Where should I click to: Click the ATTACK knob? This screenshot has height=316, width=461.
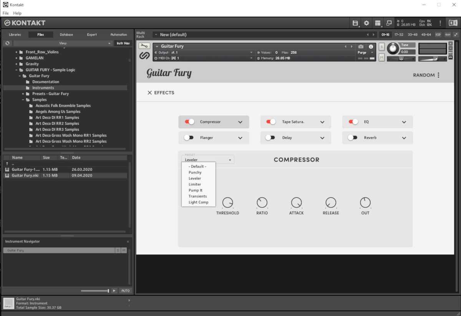pos(297,203)
